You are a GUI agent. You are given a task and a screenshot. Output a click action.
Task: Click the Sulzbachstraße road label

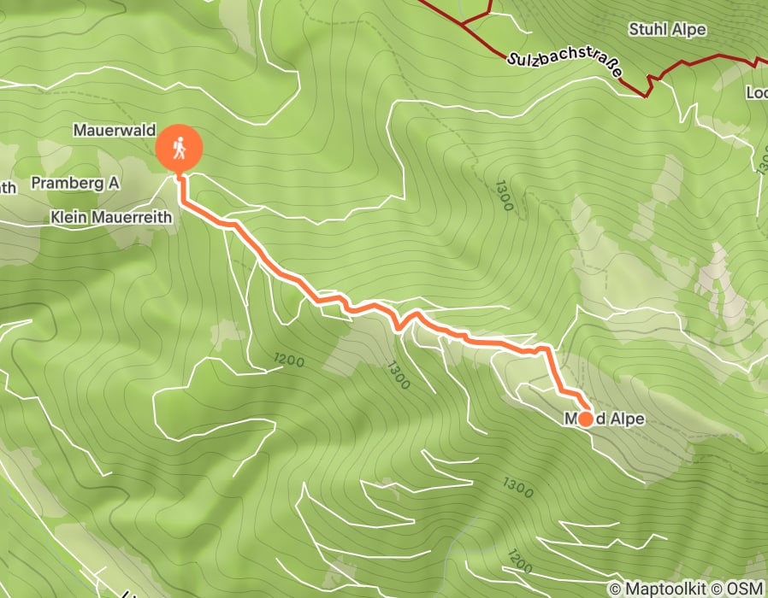(x=564, y=63)
